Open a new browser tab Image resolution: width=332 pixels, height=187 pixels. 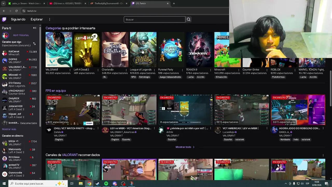coord(174,3)
